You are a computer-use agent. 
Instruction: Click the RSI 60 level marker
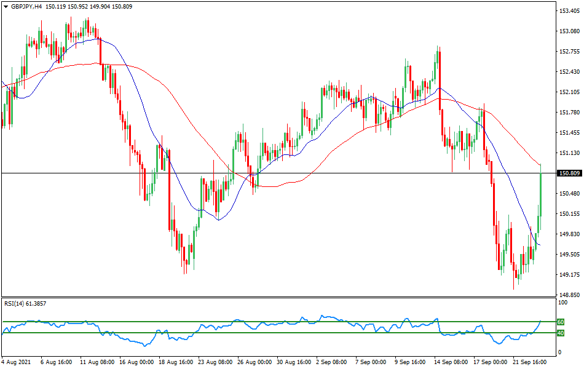[x=560, y=322]
